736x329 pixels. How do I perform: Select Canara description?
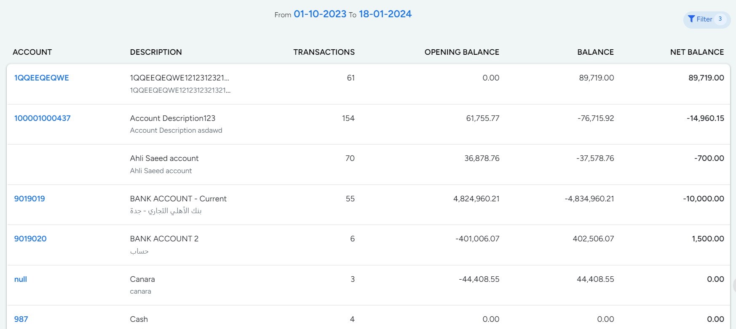[142, 279]
